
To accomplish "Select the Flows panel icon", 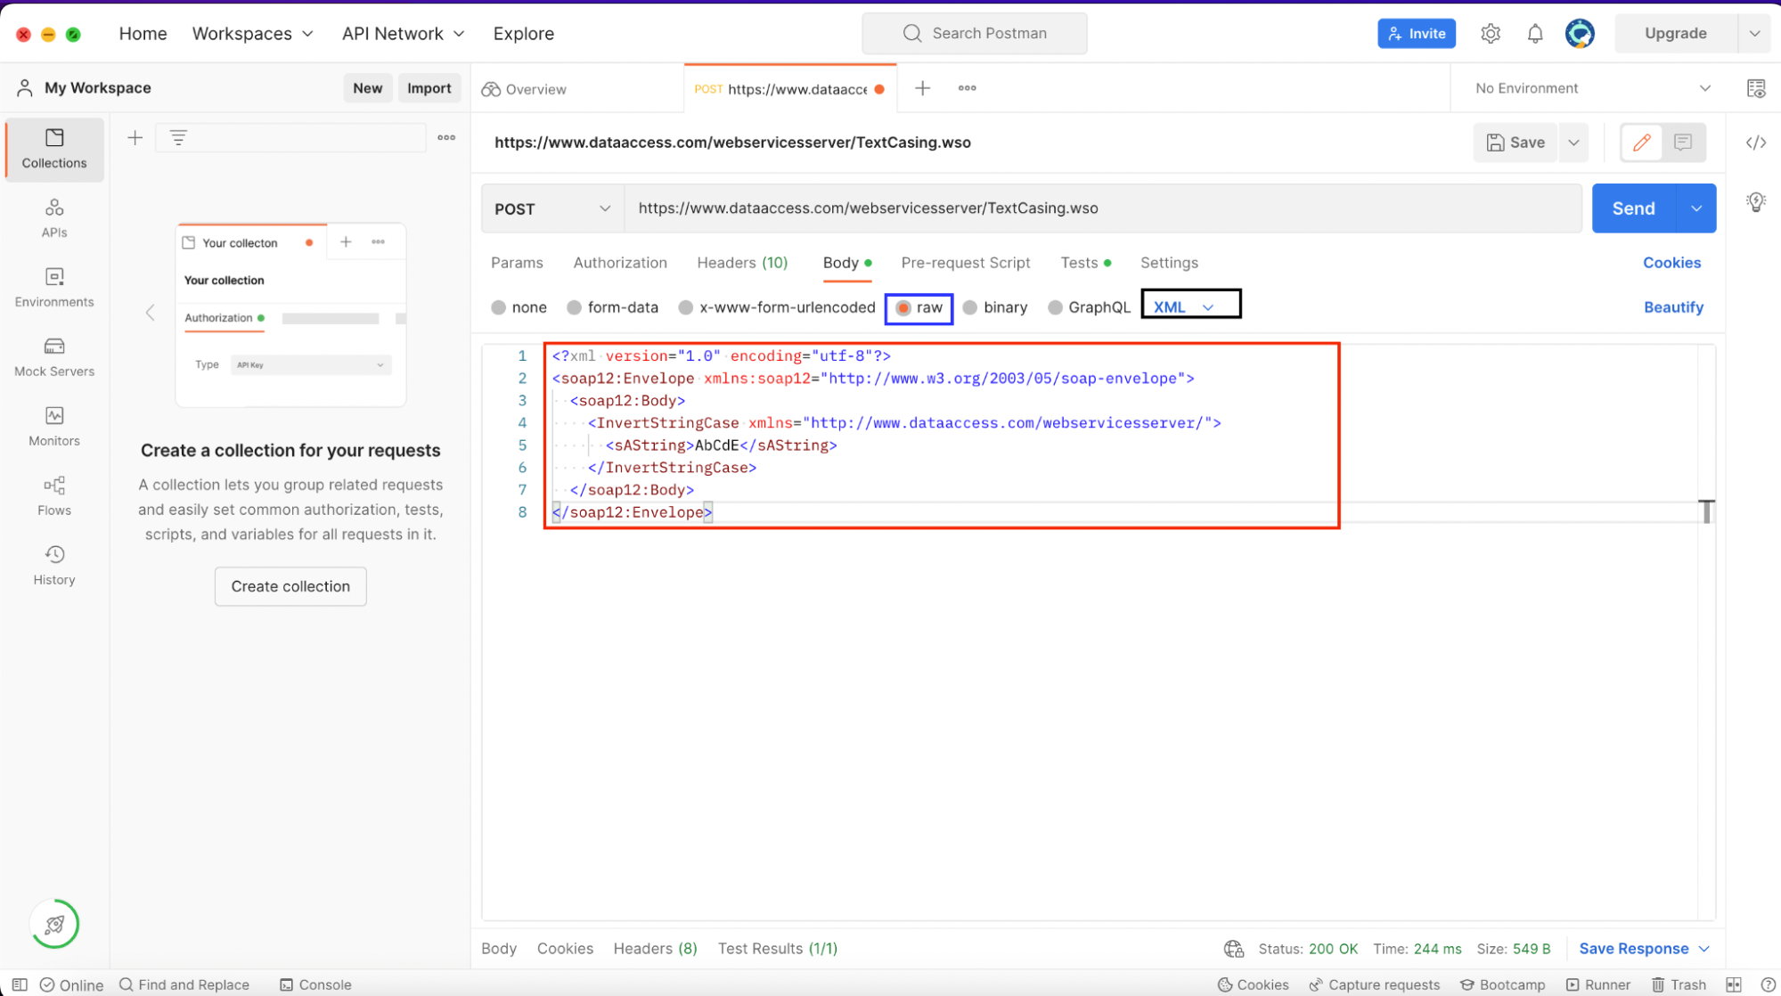I will click(x=53, y=487).
